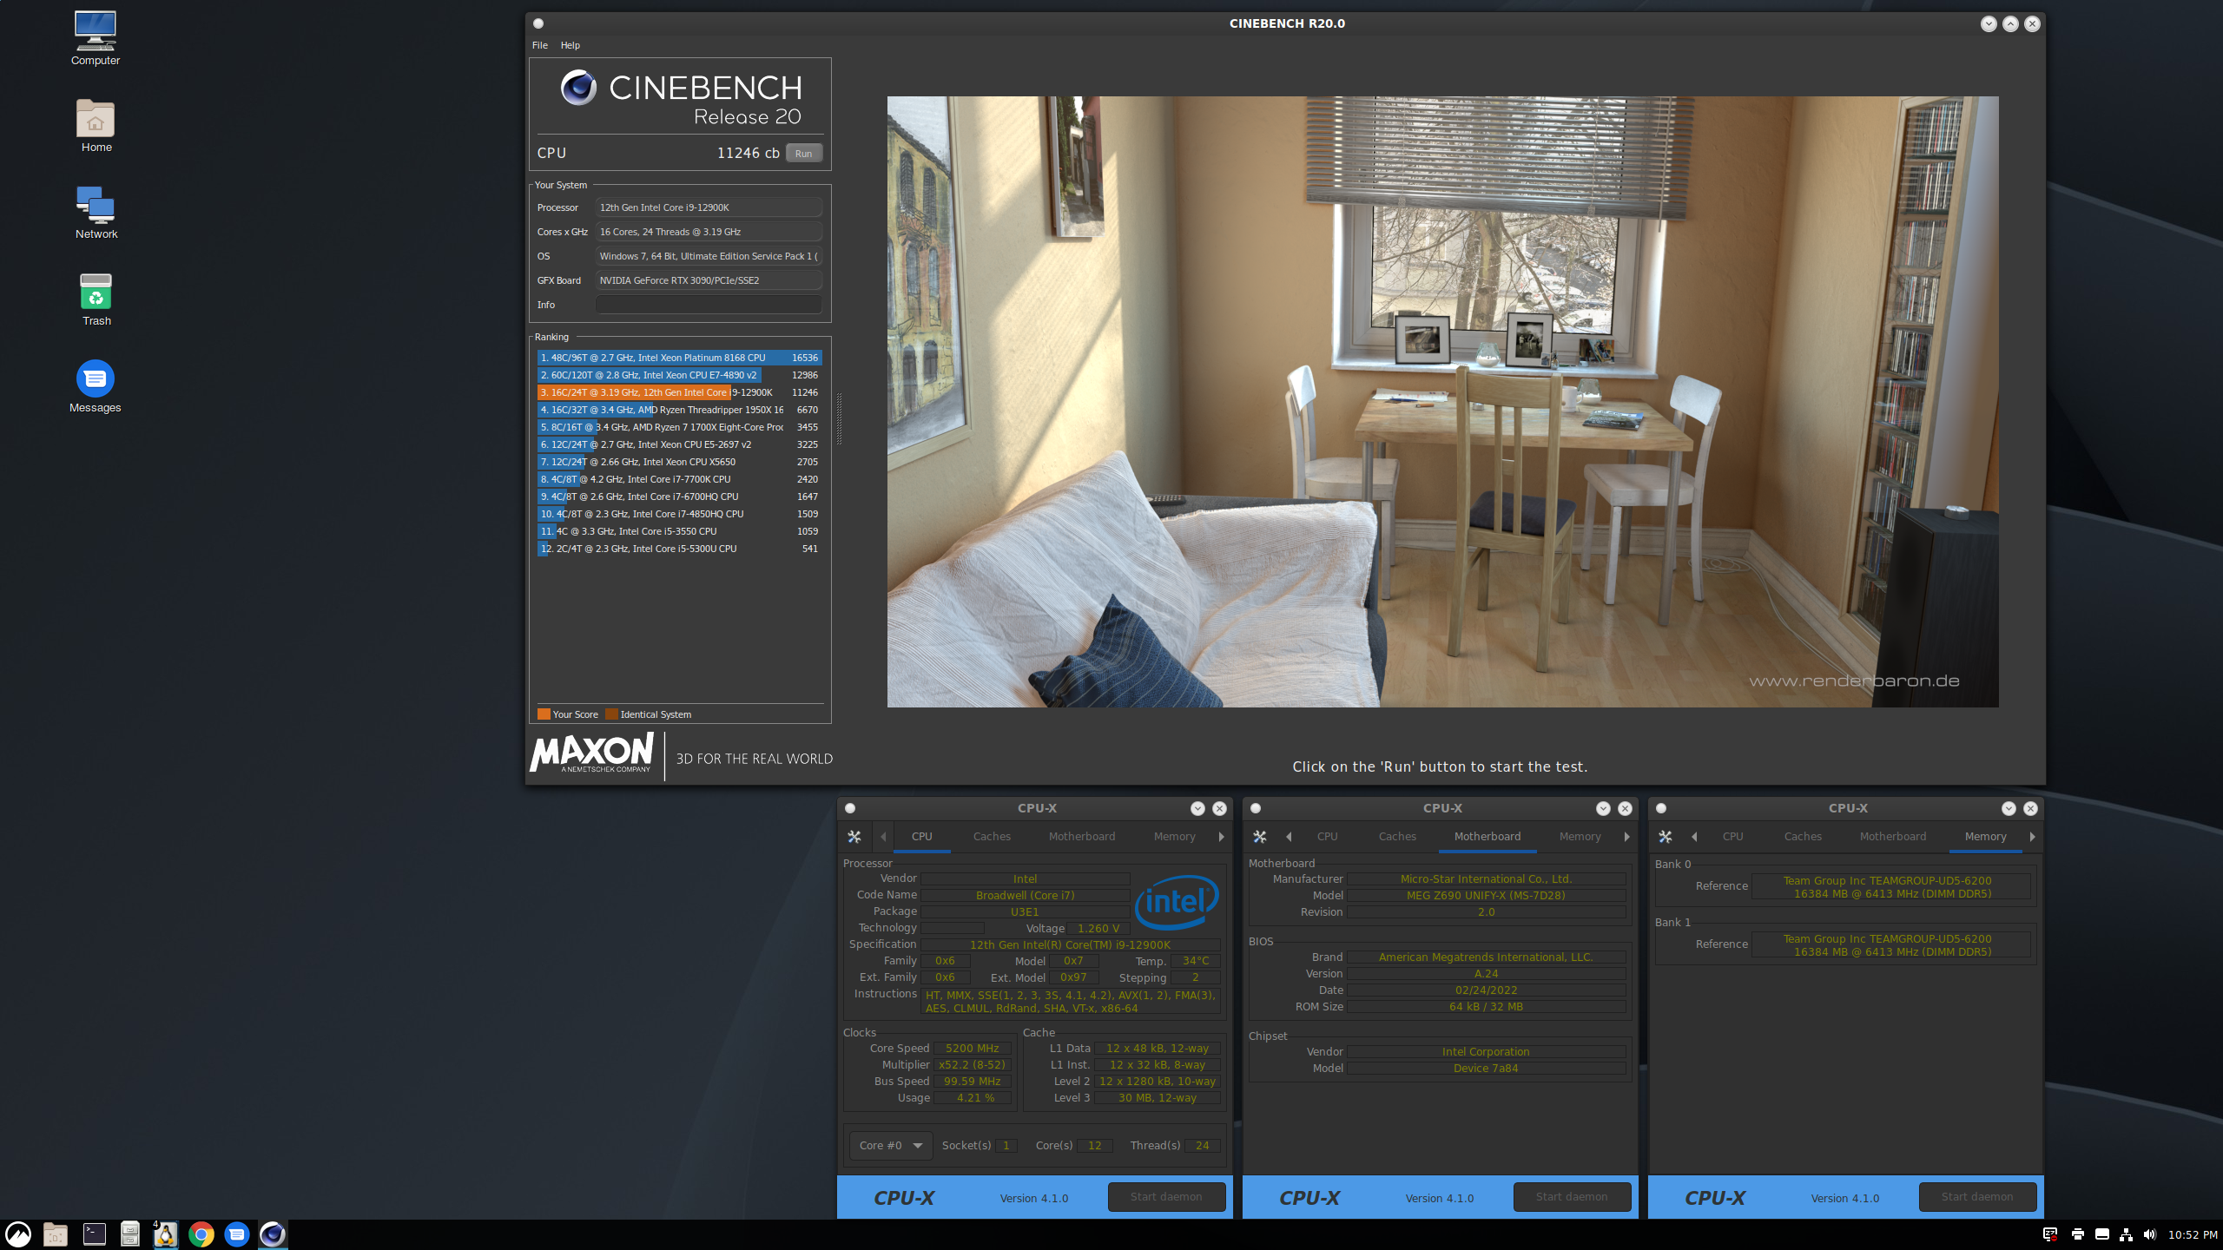Open the Home folder desktop icon
Viewport: 2223px width, 1250px height.
96,126
